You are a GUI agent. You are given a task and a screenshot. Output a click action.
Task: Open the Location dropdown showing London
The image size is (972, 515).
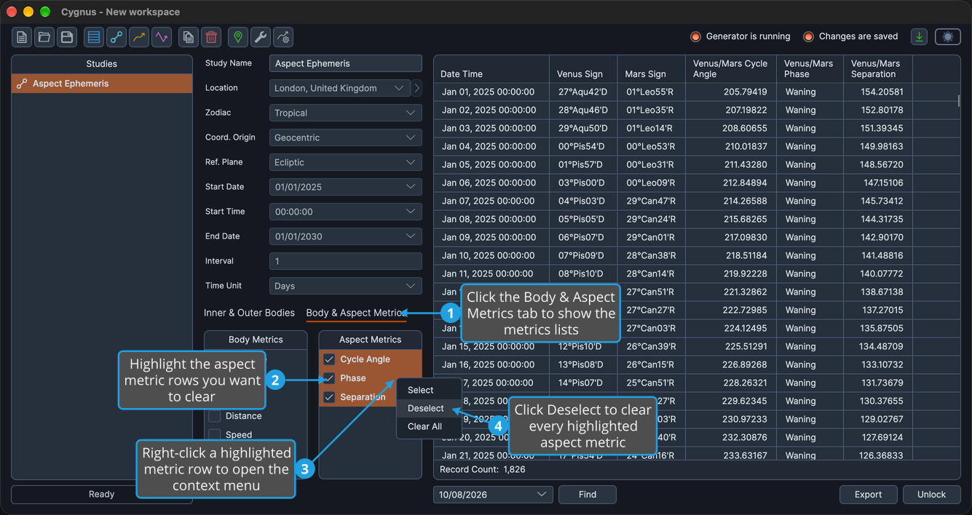340,88
